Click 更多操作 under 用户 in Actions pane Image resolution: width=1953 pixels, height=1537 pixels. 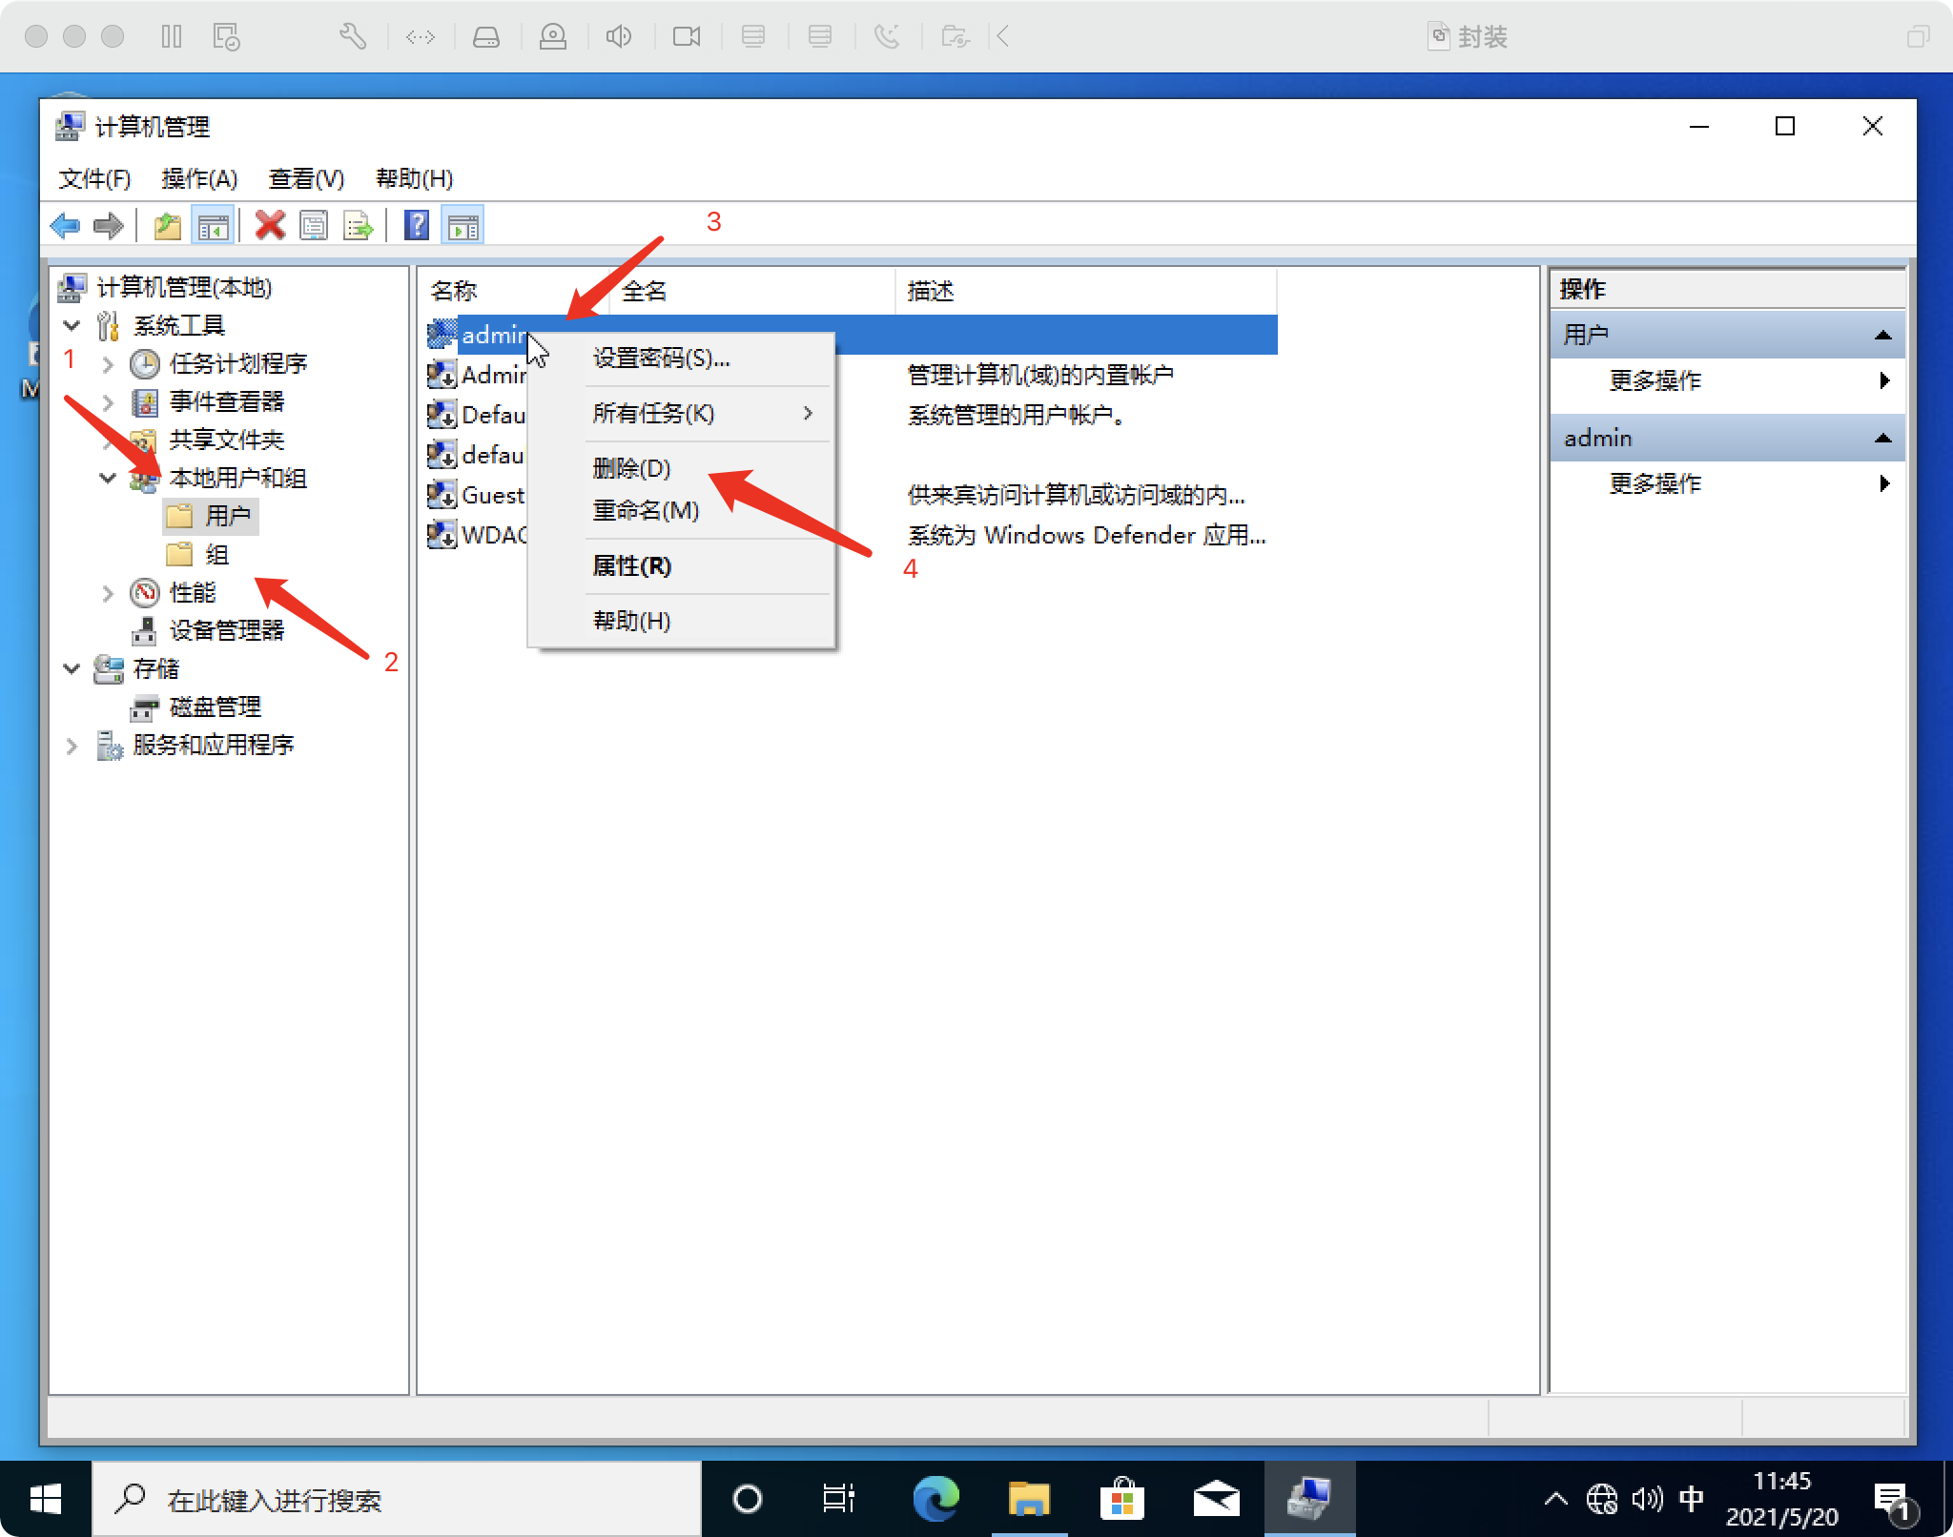tap(1655, 380)
